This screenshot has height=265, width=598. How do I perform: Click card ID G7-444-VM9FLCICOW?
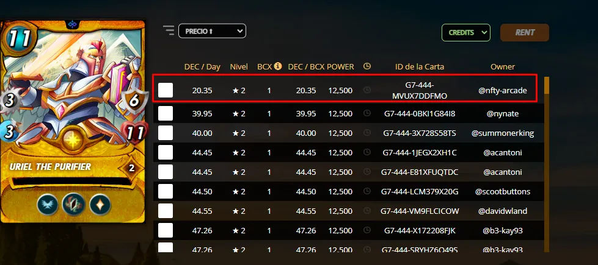tap(420, 211)
